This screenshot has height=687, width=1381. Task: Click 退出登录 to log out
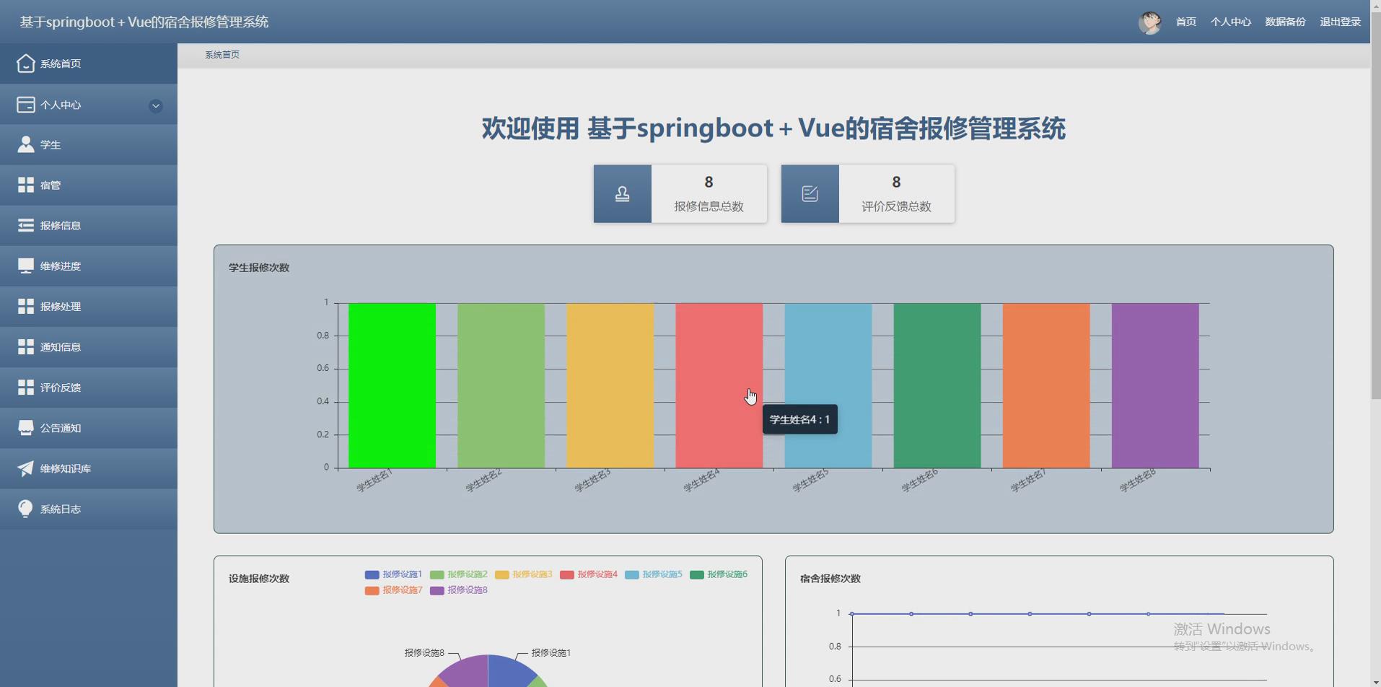coord(1340,22)
